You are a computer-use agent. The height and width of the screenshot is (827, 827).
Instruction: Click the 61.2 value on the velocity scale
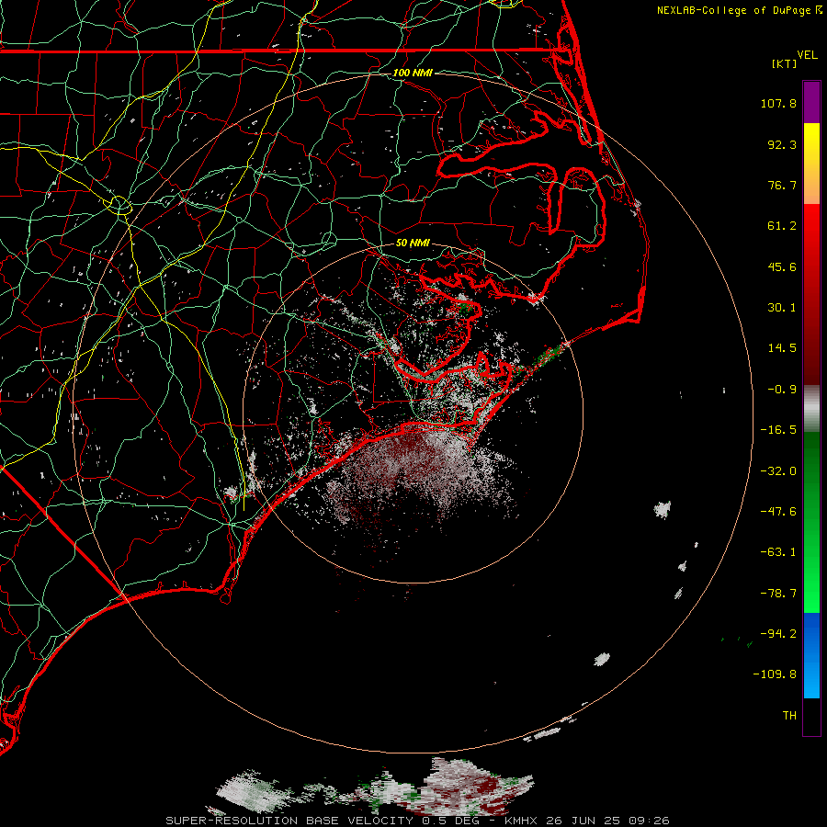(782, 226)
